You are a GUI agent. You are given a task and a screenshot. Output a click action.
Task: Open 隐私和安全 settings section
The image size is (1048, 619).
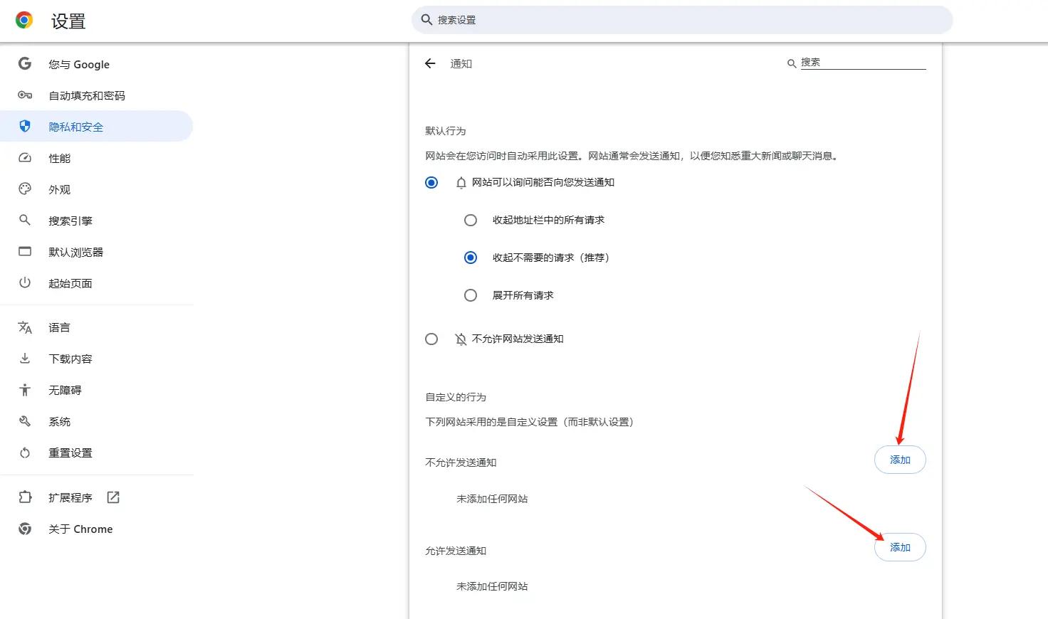click(97, 127)
